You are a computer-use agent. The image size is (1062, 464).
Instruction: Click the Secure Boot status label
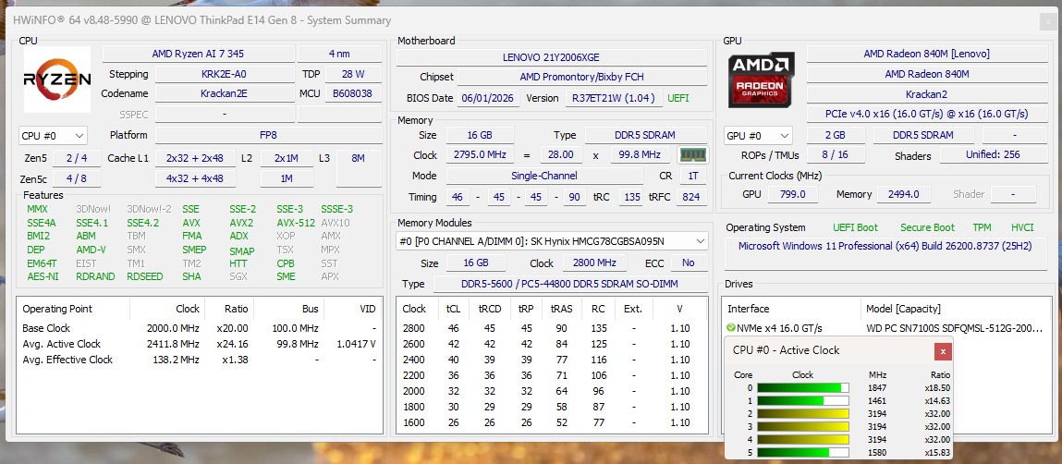(x=927, y=227)
